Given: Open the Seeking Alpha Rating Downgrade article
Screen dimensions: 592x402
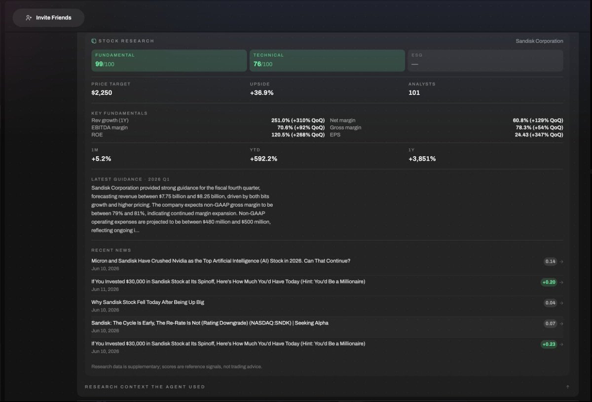Looking at the screenshot, I should [210, 323].
